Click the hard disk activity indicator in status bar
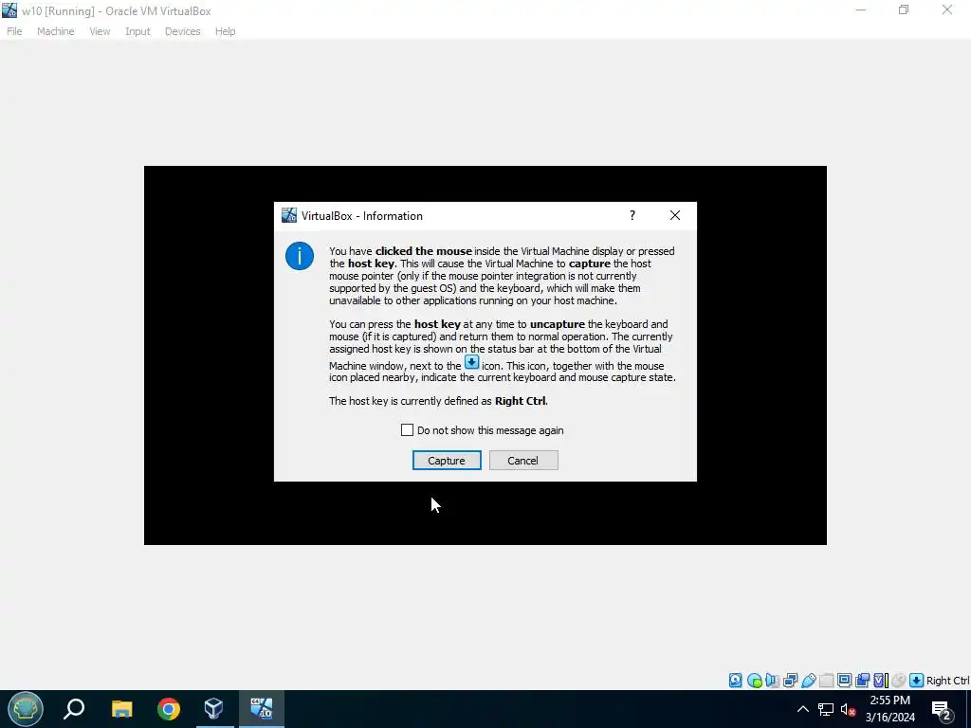 [x=735, y=681]
